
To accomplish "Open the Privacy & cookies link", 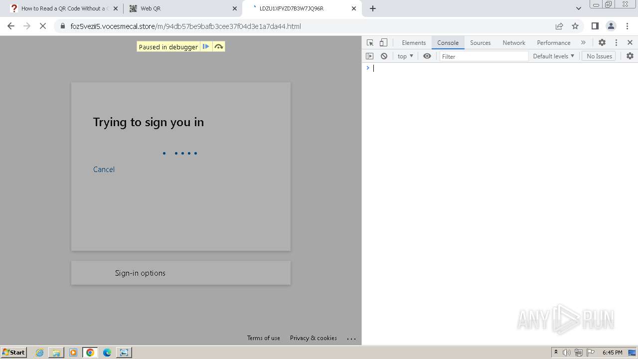I will click(314, 338).
